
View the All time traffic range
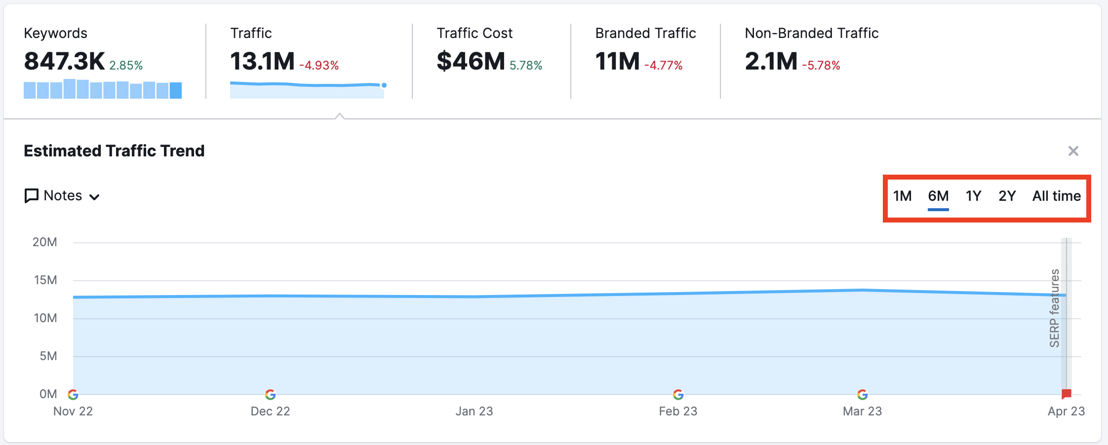pos(1056,196)
